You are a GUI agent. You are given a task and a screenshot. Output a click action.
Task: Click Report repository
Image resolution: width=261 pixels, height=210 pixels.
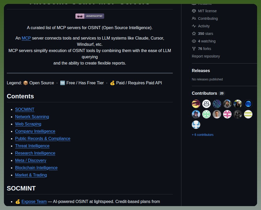point(206,56)
